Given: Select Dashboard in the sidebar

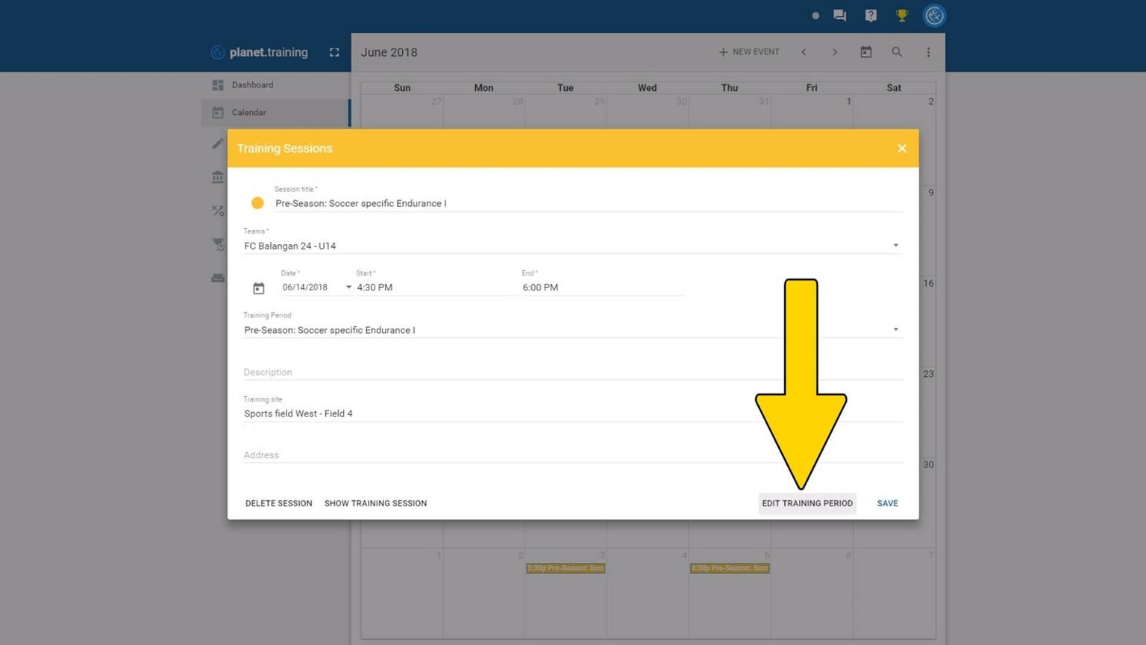Looking at the screenshot, I should (252, 85).
